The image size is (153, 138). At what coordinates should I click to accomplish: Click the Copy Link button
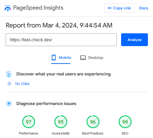[x=120, y=8]
